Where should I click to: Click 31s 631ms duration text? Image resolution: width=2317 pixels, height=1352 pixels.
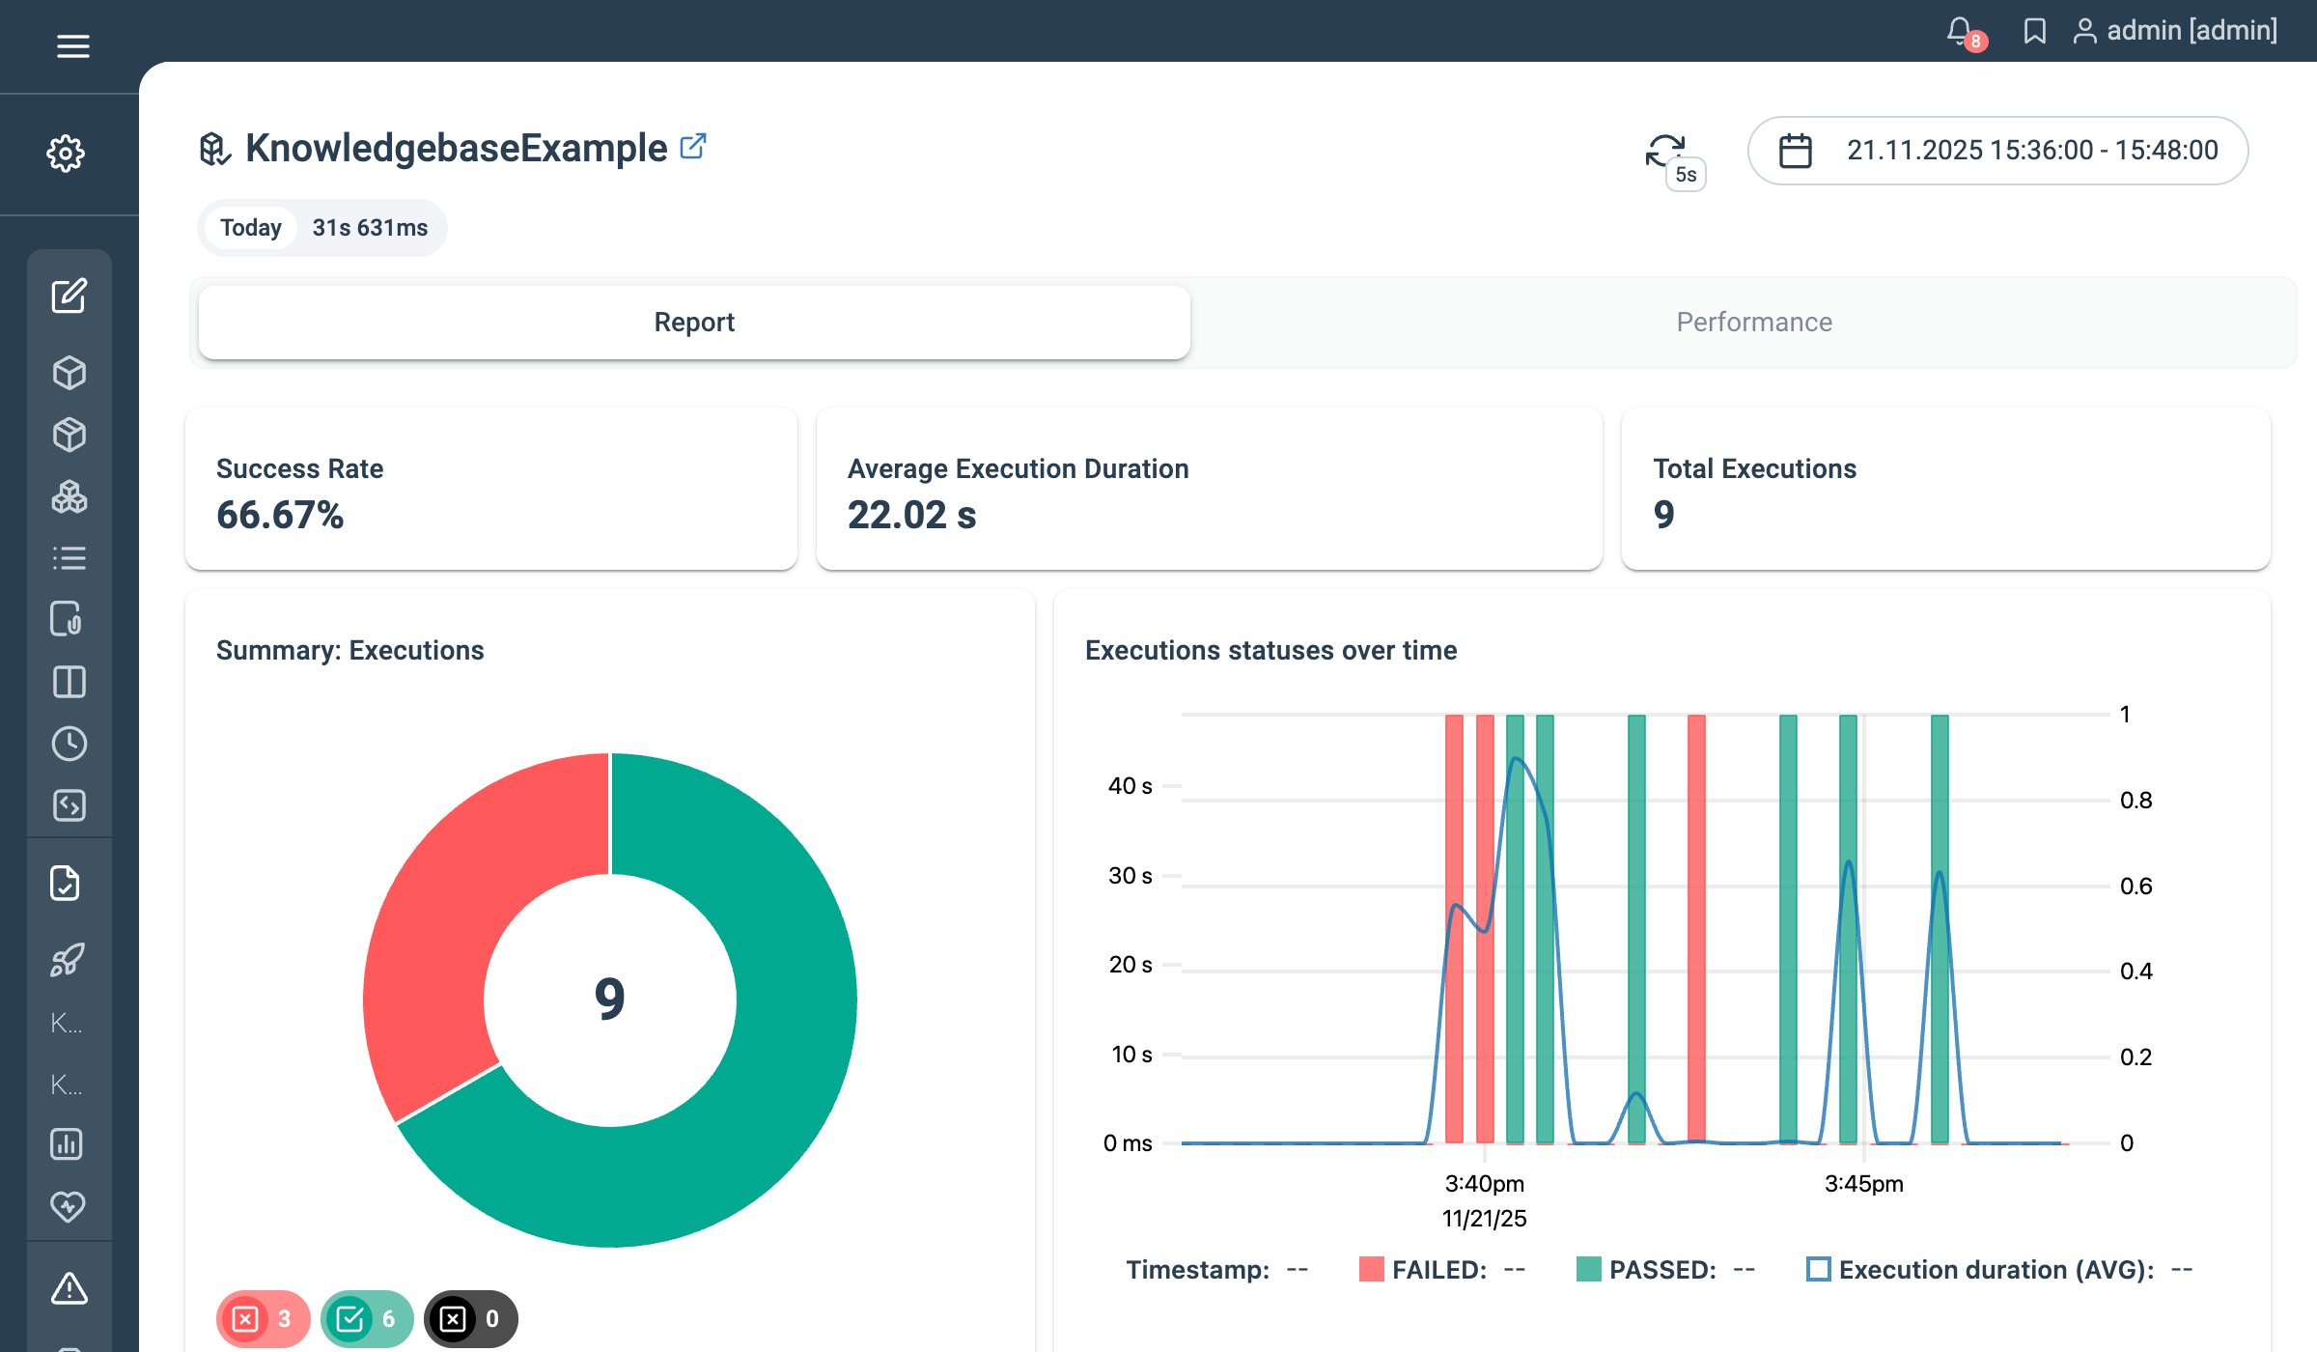[x=370, y=228]
